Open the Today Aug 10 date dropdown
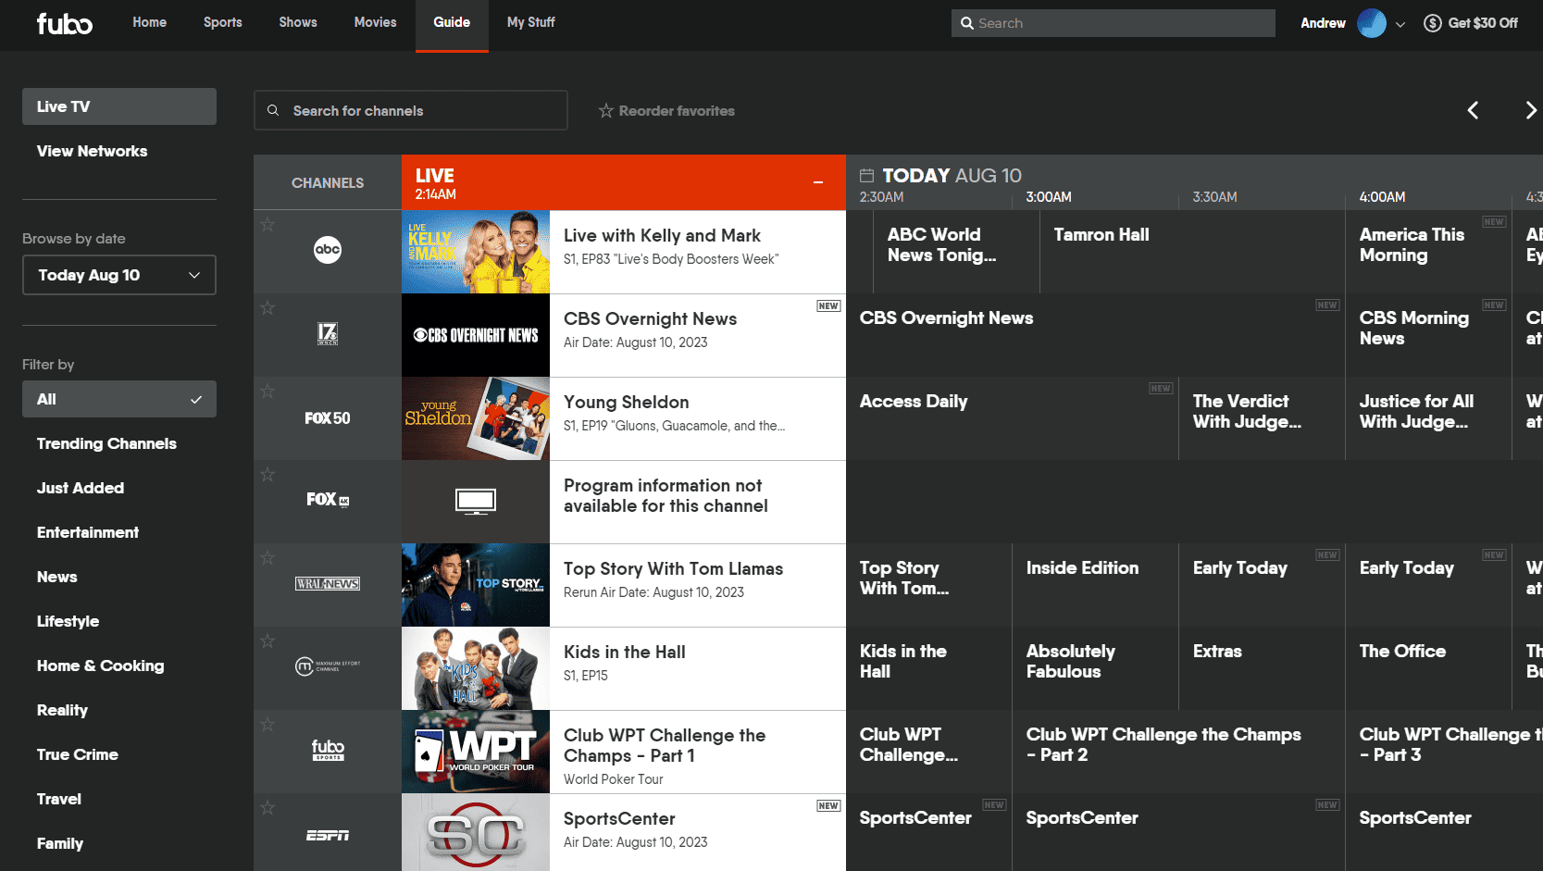1543x871 pixels. click(x=118, y=275)
